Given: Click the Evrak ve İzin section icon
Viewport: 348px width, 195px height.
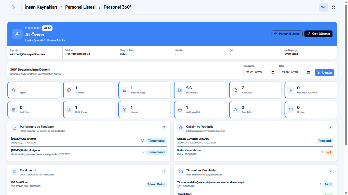Looking at the screenshot, I should (x=15, y=172).
